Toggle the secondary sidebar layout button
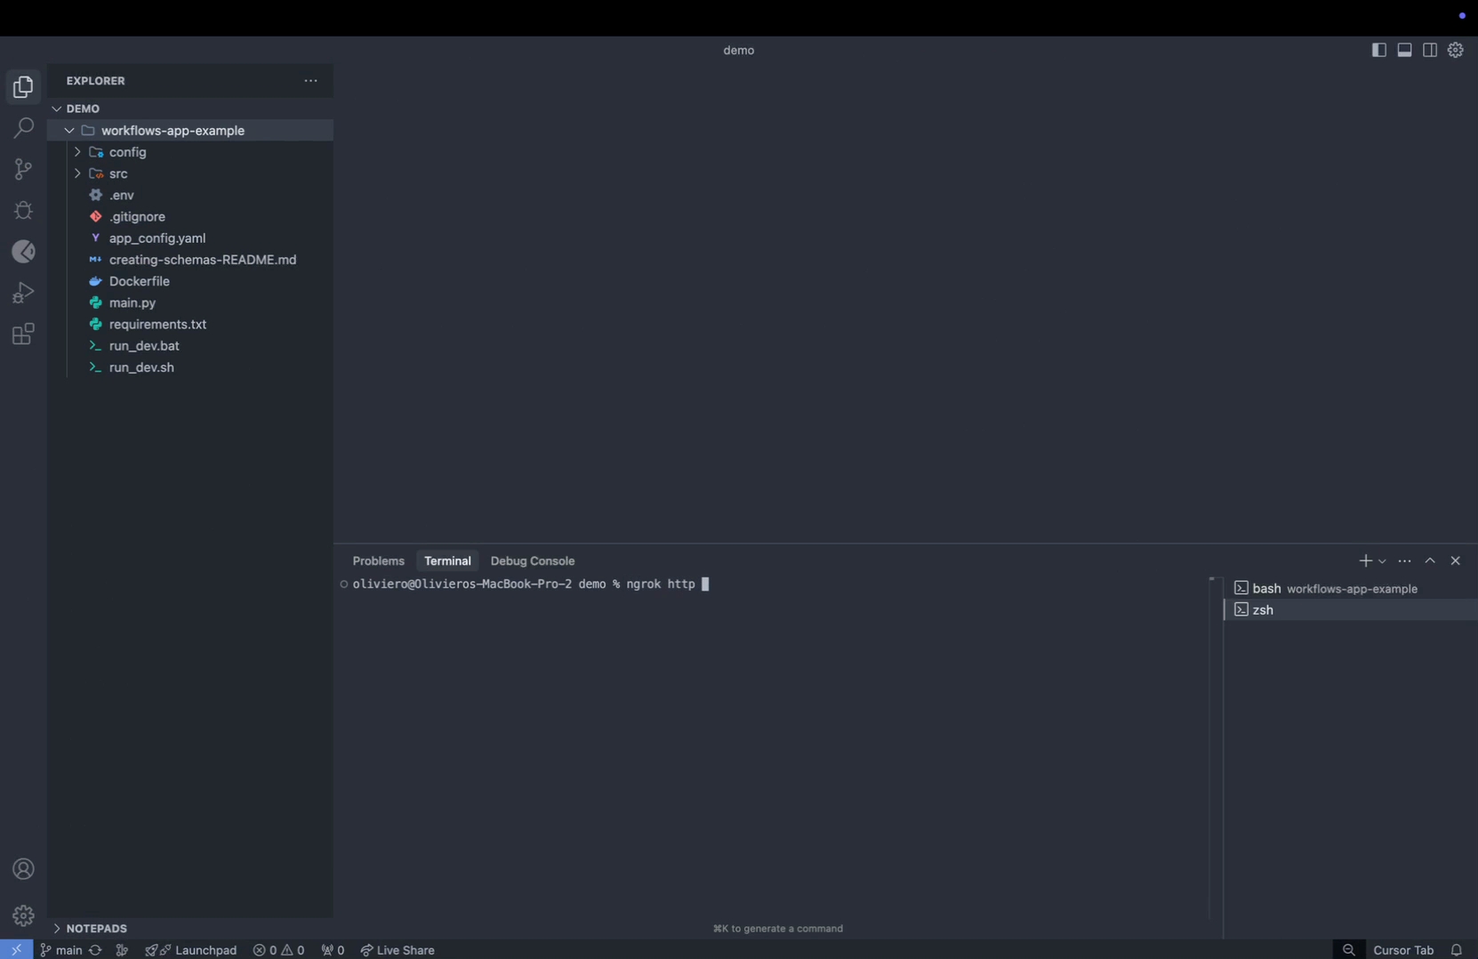This screenshot has height=959, width=1478. point(1430,51)
